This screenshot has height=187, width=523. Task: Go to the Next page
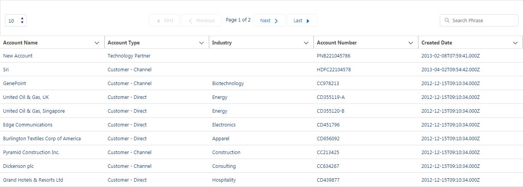click(x=269, y=21)
